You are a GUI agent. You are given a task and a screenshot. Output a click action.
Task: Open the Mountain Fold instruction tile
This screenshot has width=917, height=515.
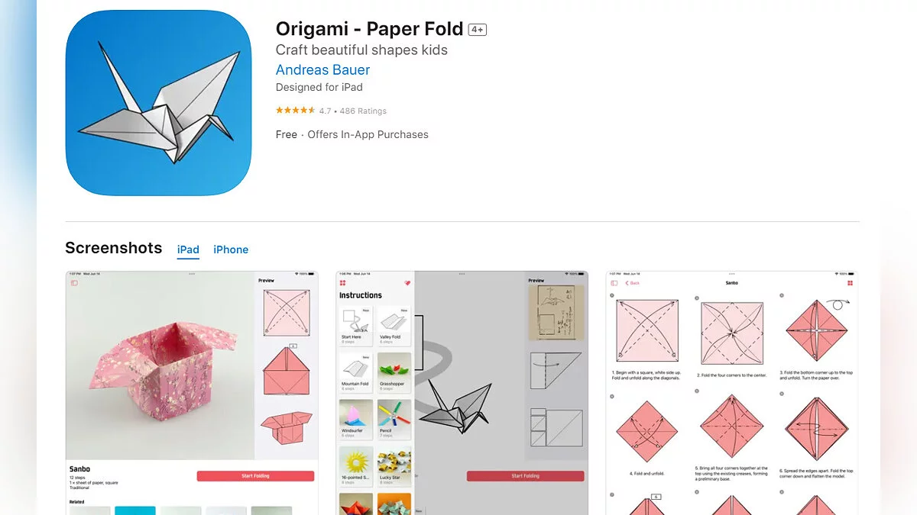click(x=356, y=372)
